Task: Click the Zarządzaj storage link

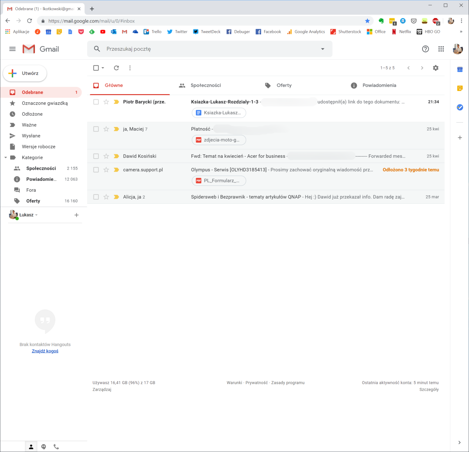Action: tap(102, 389)
